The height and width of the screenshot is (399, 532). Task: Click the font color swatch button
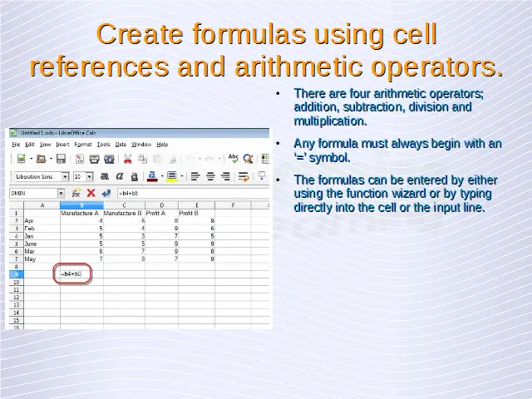(152, 176)
